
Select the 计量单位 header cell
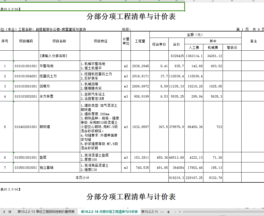[x=126, y=41]
